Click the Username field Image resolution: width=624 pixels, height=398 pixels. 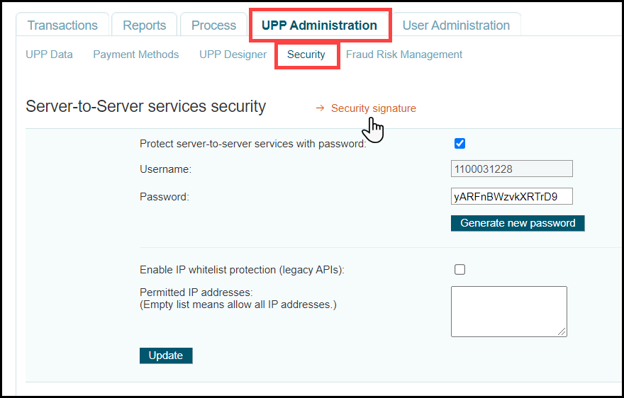[511, 169]
